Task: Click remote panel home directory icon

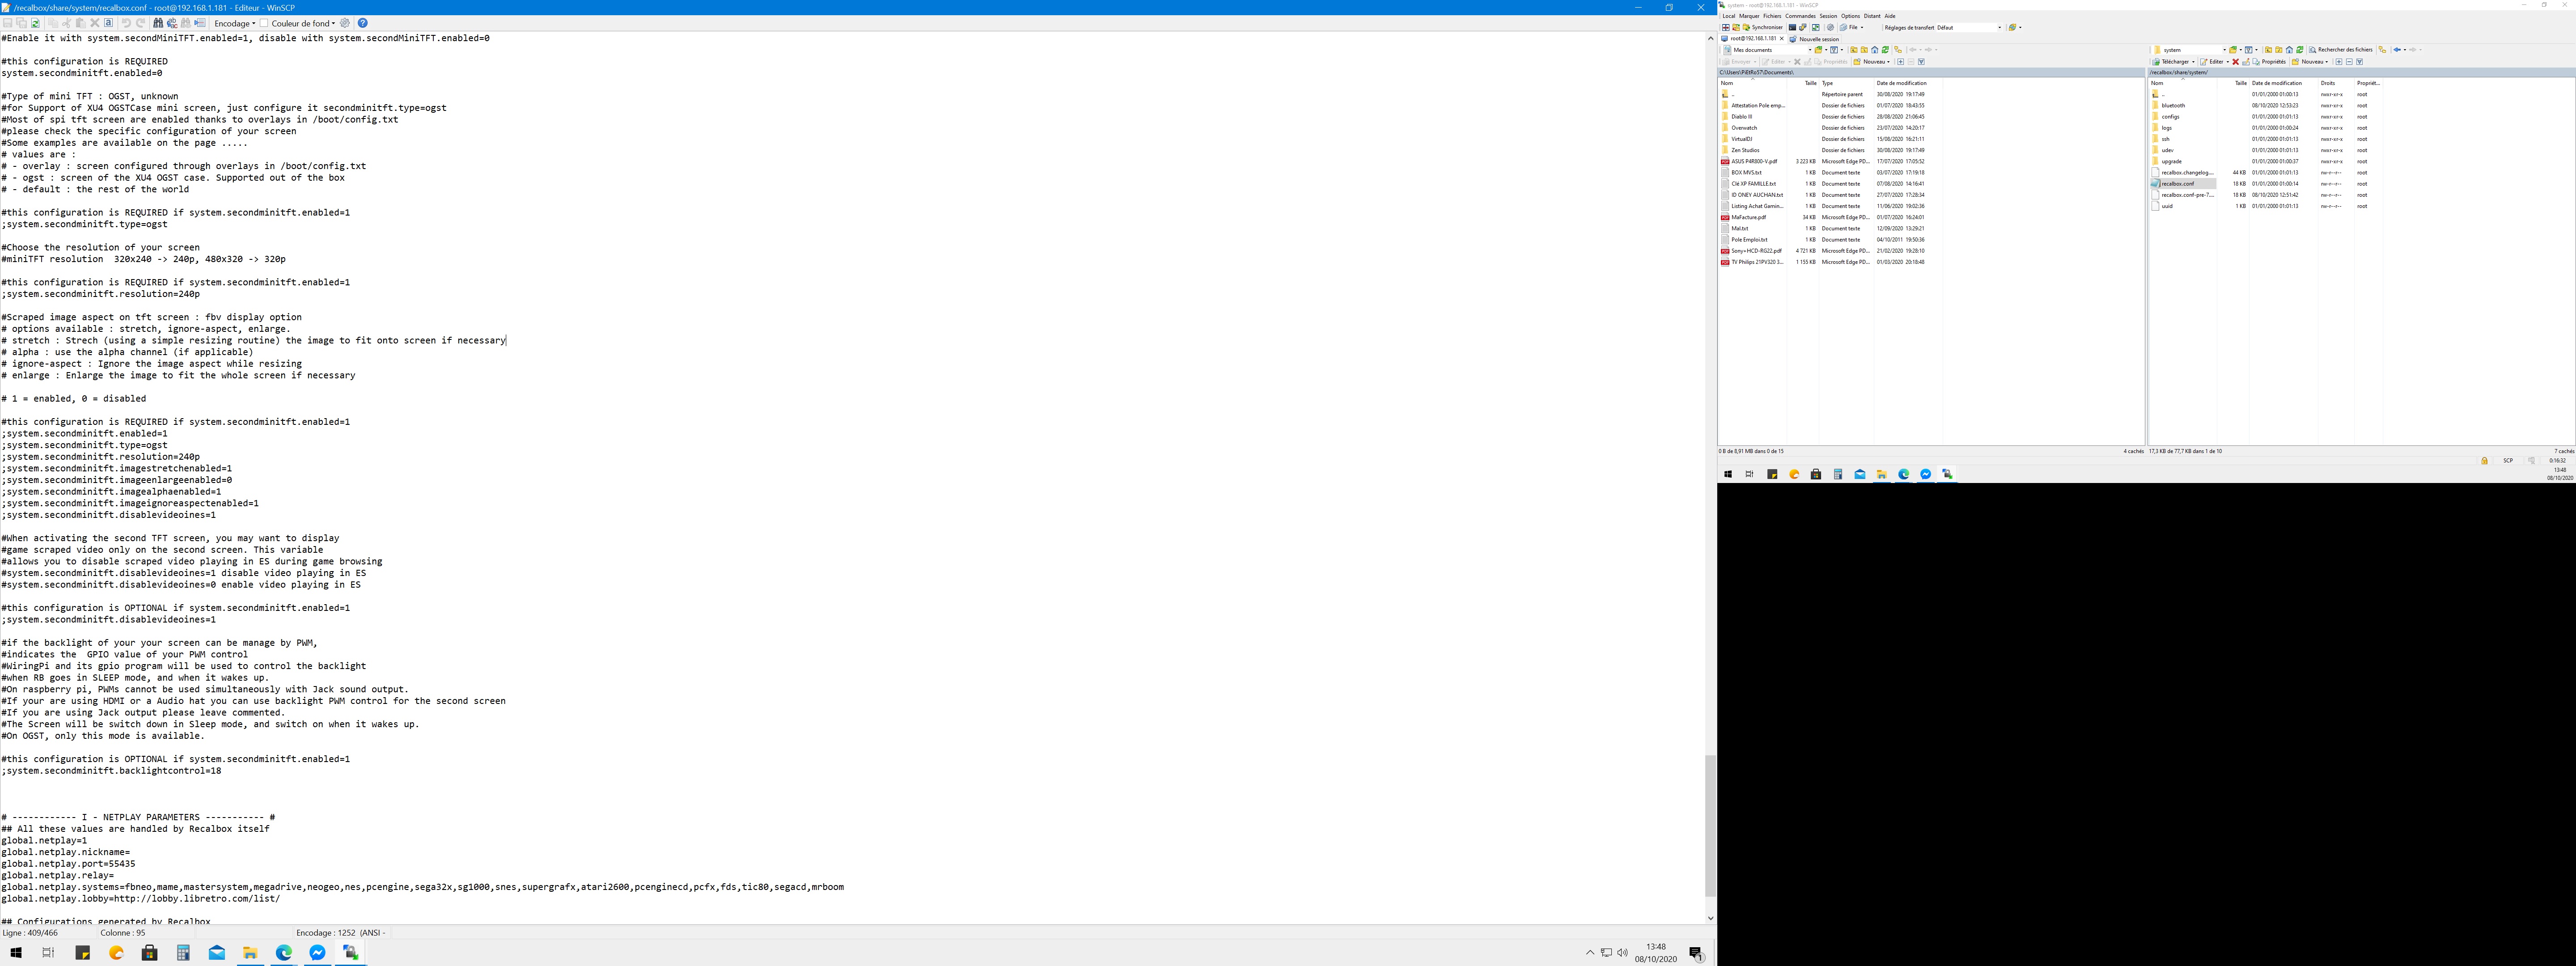Action: 2290,50
